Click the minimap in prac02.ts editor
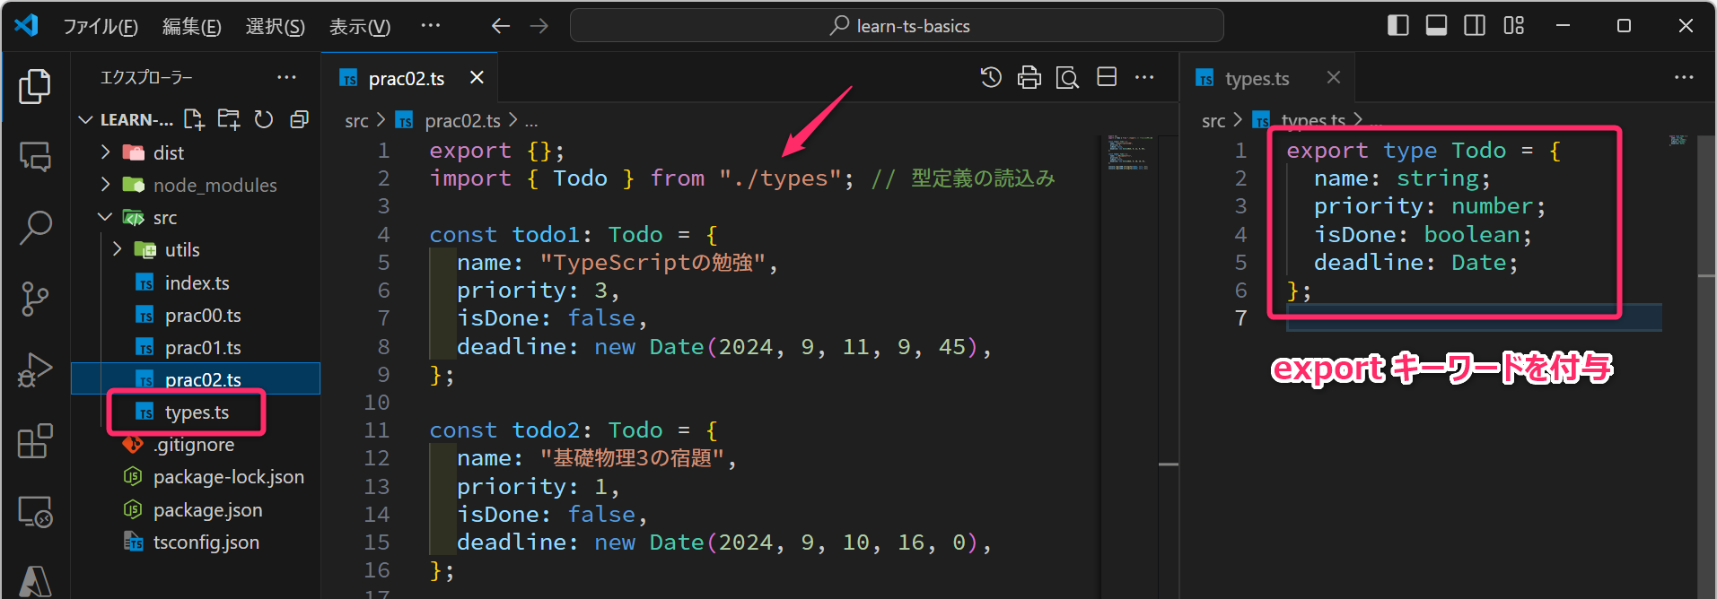 coord(1128,154)
